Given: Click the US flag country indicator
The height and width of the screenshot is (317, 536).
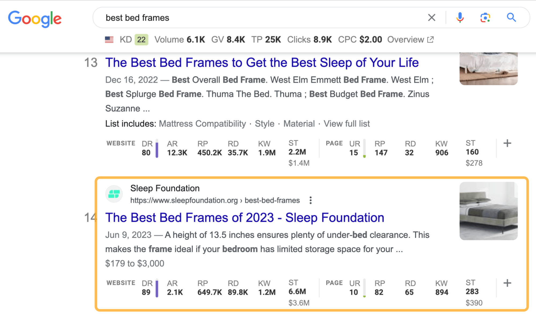Looking at the screenshot, I should (x=109, y=39).
